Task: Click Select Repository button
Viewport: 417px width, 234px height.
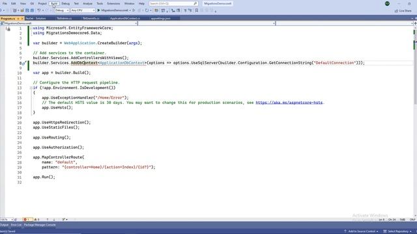Action: [x=397, y=231]
